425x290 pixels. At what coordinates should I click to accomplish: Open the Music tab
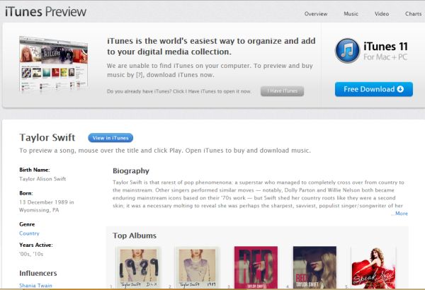point(351,14)
